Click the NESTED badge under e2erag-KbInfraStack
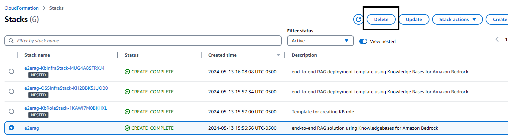The image size is (508, 137). (38, 75)
